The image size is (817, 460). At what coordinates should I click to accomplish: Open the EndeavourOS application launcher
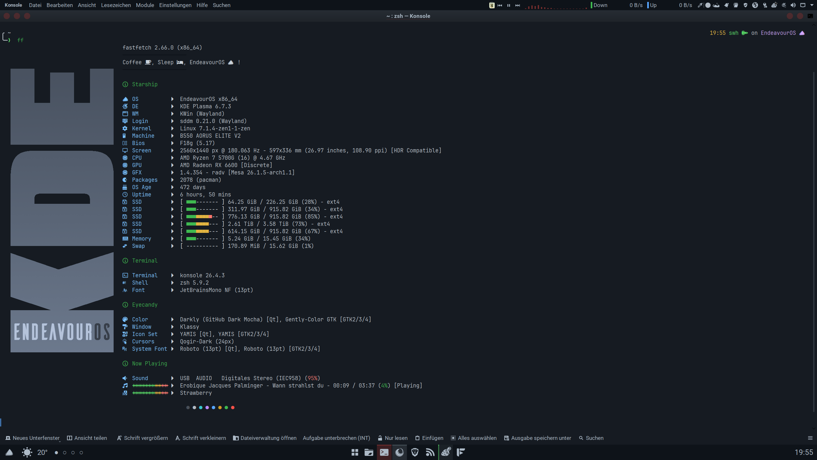pos(9,452)
